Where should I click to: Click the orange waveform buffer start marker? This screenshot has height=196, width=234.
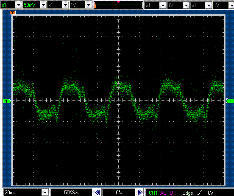coord(95,6)
